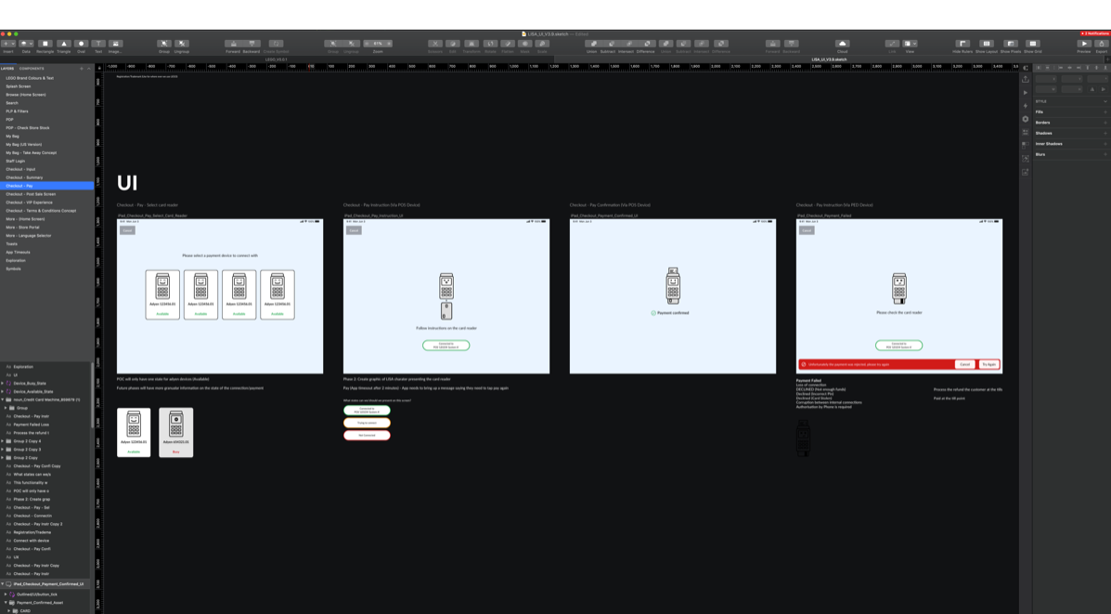
Task: Click the Rotate tool icon
Action: click(x=490, y=44)
